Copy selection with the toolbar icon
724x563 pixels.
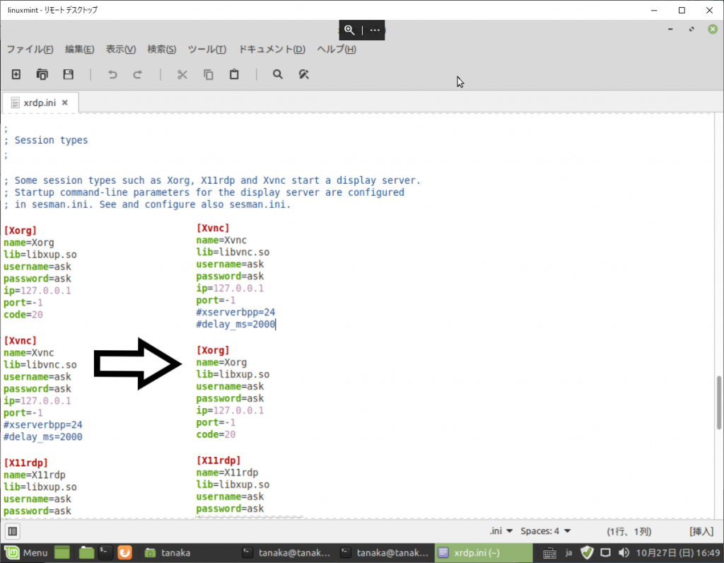tap(209, 74)
